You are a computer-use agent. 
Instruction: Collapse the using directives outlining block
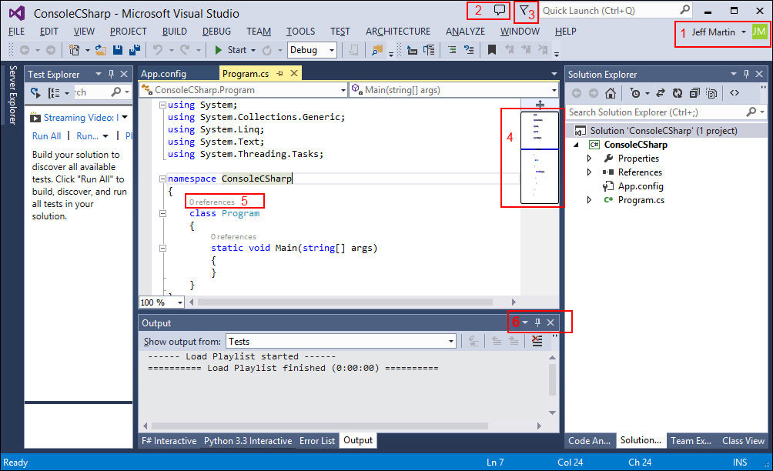pyautogui.click(x=162, y=105)
